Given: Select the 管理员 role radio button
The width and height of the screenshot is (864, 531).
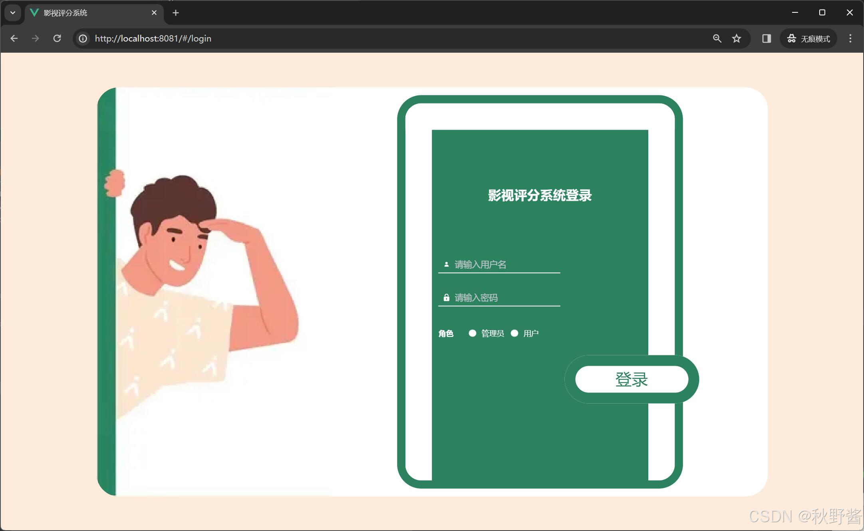Looking at the screenshot, I should pos(473,333).
